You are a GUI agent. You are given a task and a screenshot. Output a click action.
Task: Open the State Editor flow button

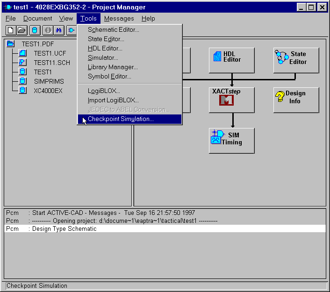pyautogui.click(x=296, y=60)
